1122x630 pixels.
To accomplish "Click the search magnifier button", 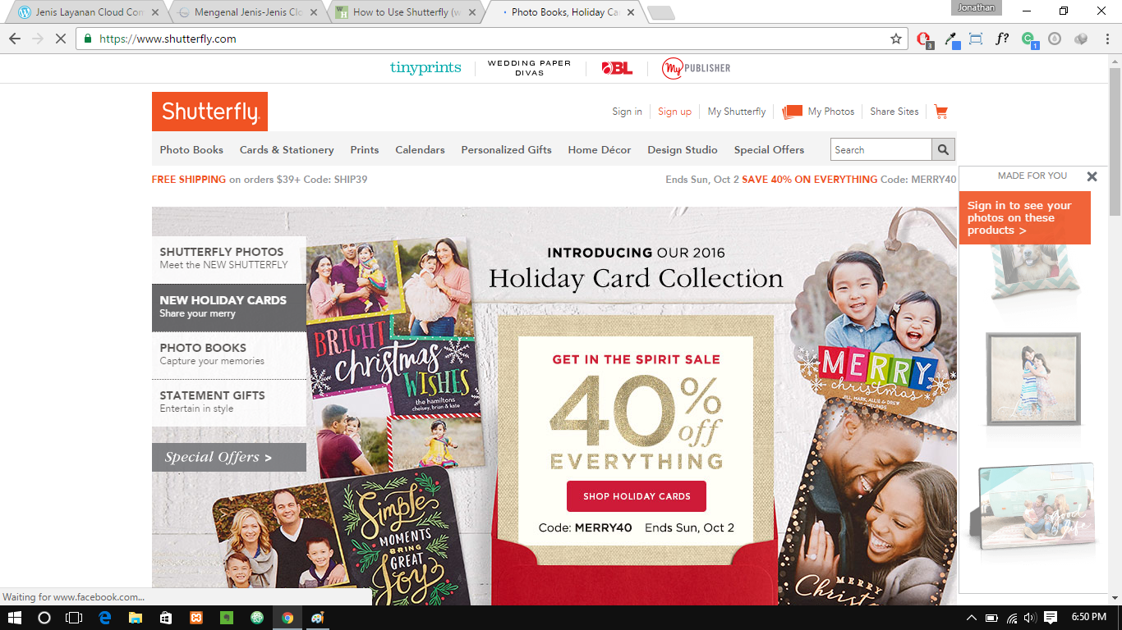I will [943, 150].
